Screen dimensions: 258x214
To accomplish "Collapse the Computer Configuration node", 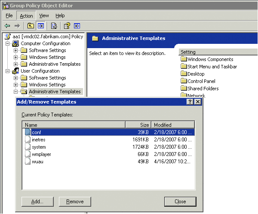I will point(7,44).
